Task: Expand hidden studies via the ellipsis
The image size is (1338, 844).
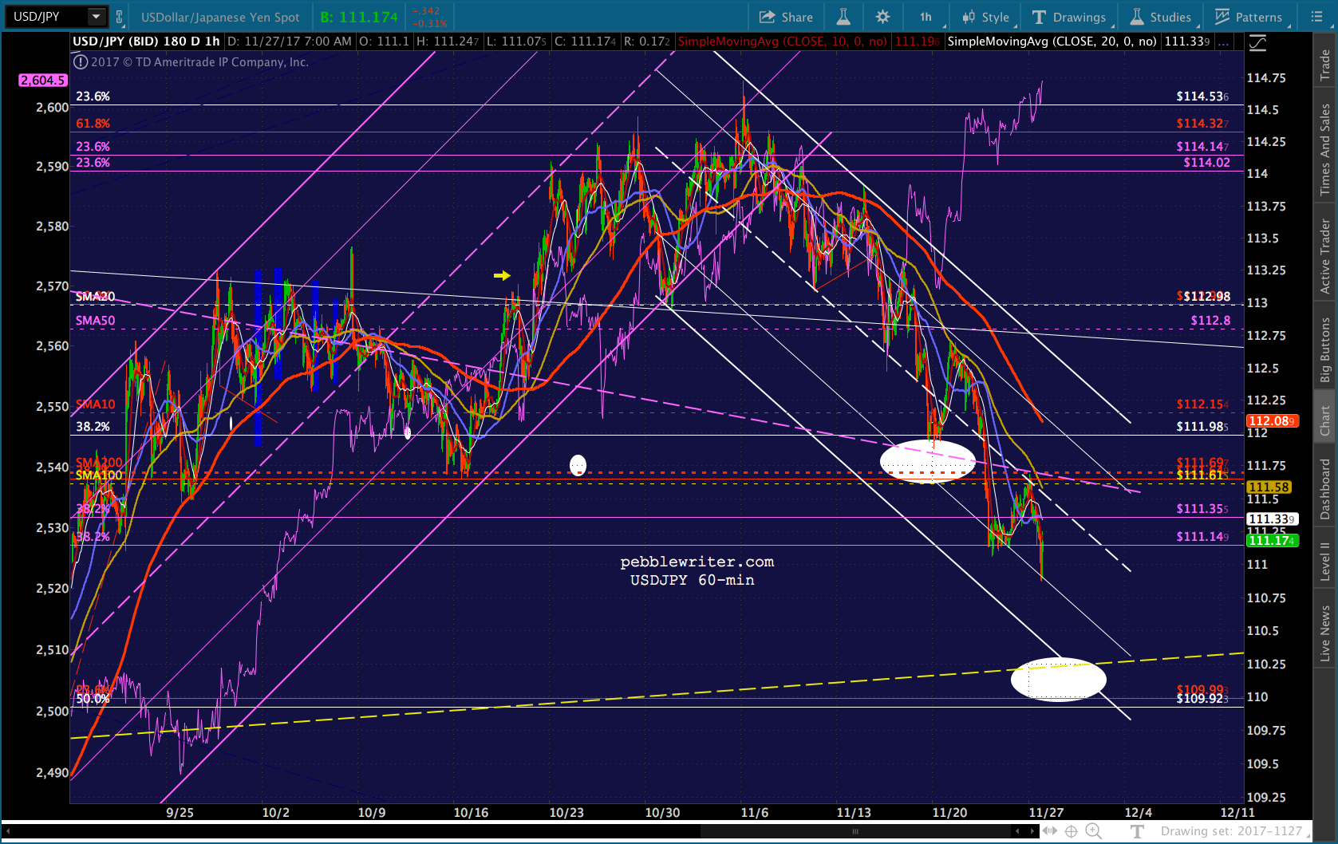Action: tap(1224, 41)
